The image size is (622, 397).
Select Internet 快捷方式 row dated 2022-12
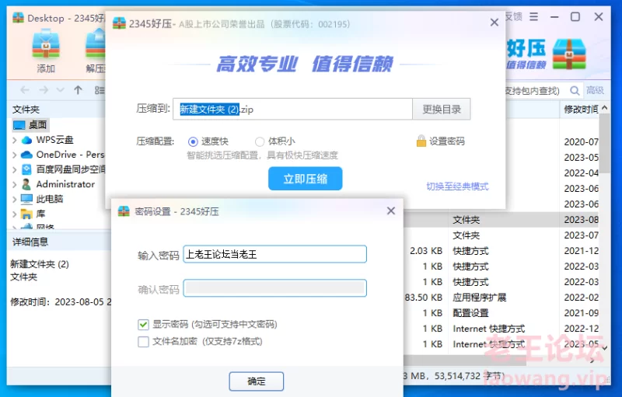point(501,329)
